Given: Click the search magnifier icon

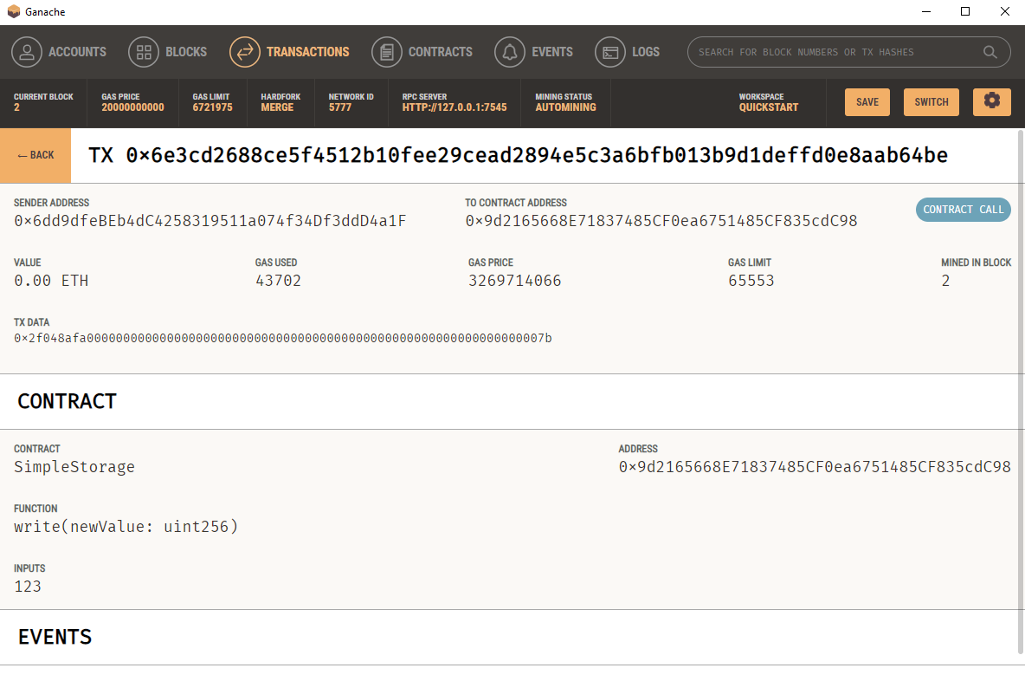Looking at the screenshot, I should (990, 52).
